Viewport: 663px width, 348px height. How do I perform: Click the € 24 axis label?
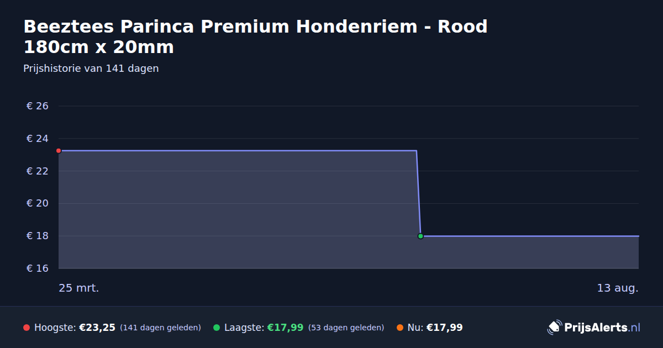click(38, 139)
